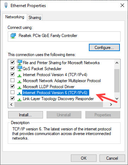
Task: Click the File and Printer Sharing item icon
Action: coord(19,62)
